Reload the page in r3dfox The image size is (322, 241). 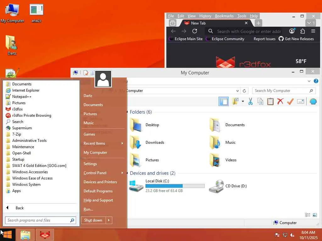pos(195,31)
